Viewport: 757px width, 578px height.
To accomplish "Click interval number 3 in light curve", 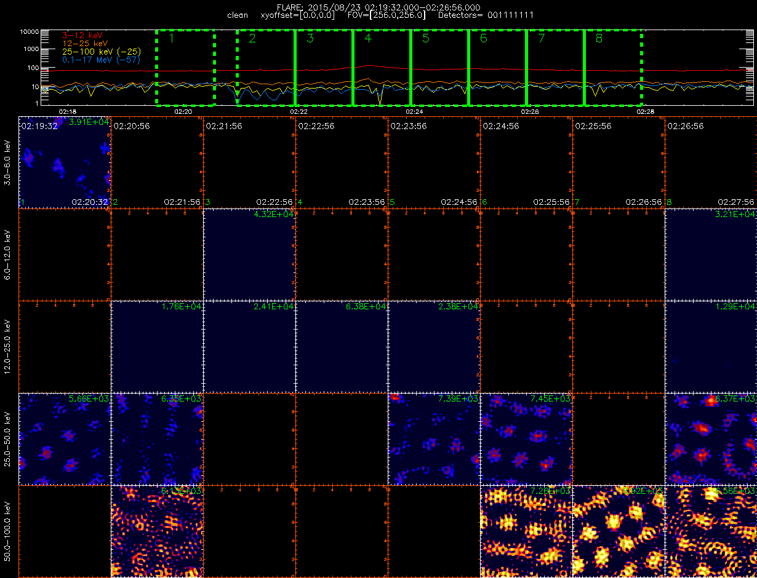I will pos(310,38).
